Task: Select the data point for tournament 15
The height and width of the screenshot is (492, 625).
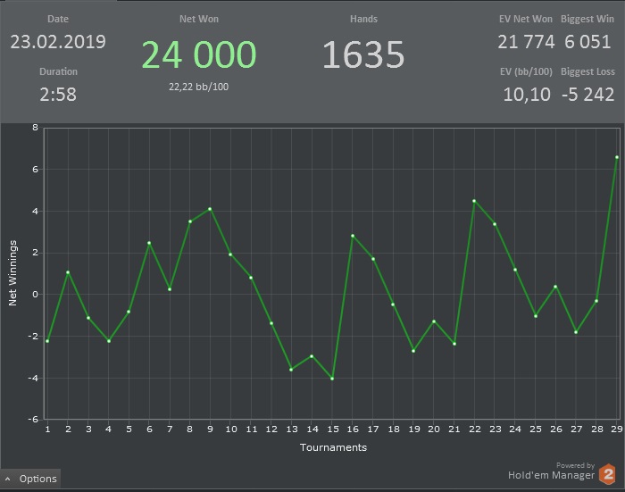Action: (332, 379)
